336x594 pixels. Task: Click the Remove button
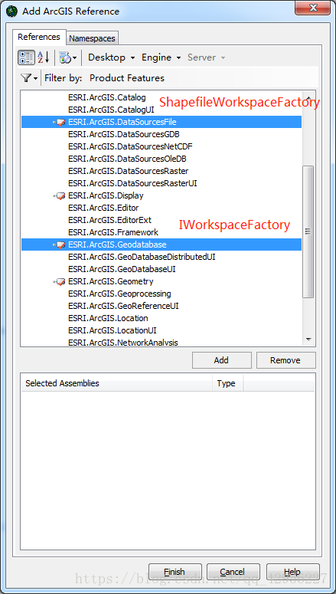click(x=286, y=360)
